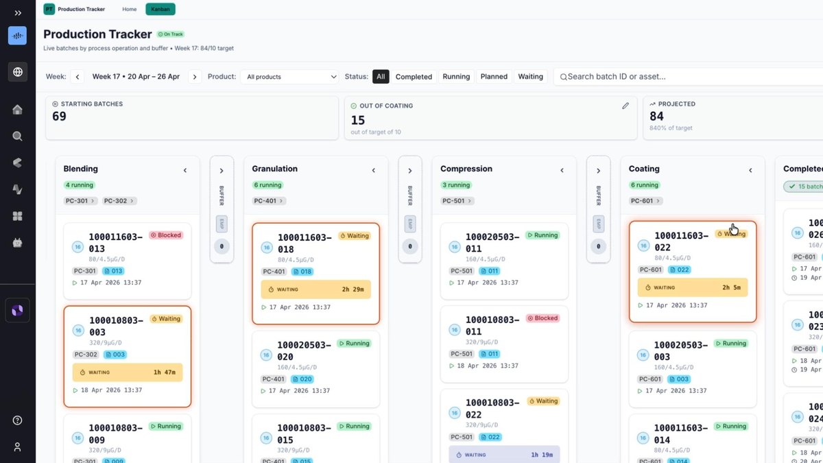Collapse the Blending column

[x=185, y=170]
